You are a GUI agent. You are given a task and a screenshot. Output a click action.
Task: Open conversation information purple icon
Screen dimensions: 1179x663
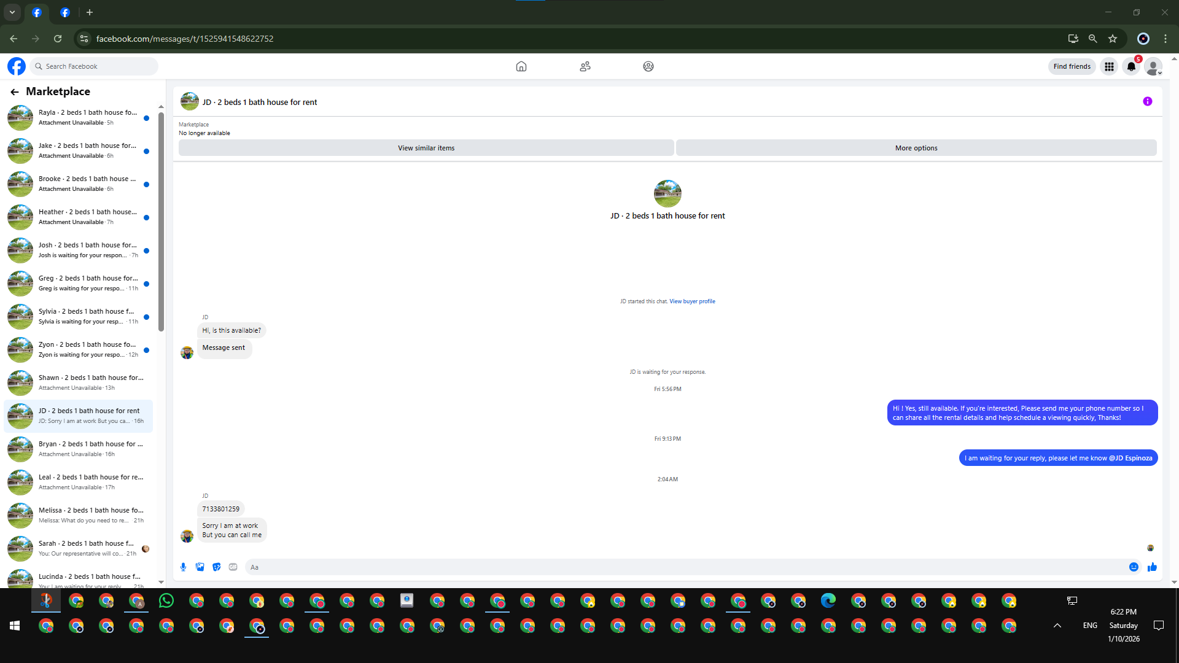[1147, 102]
